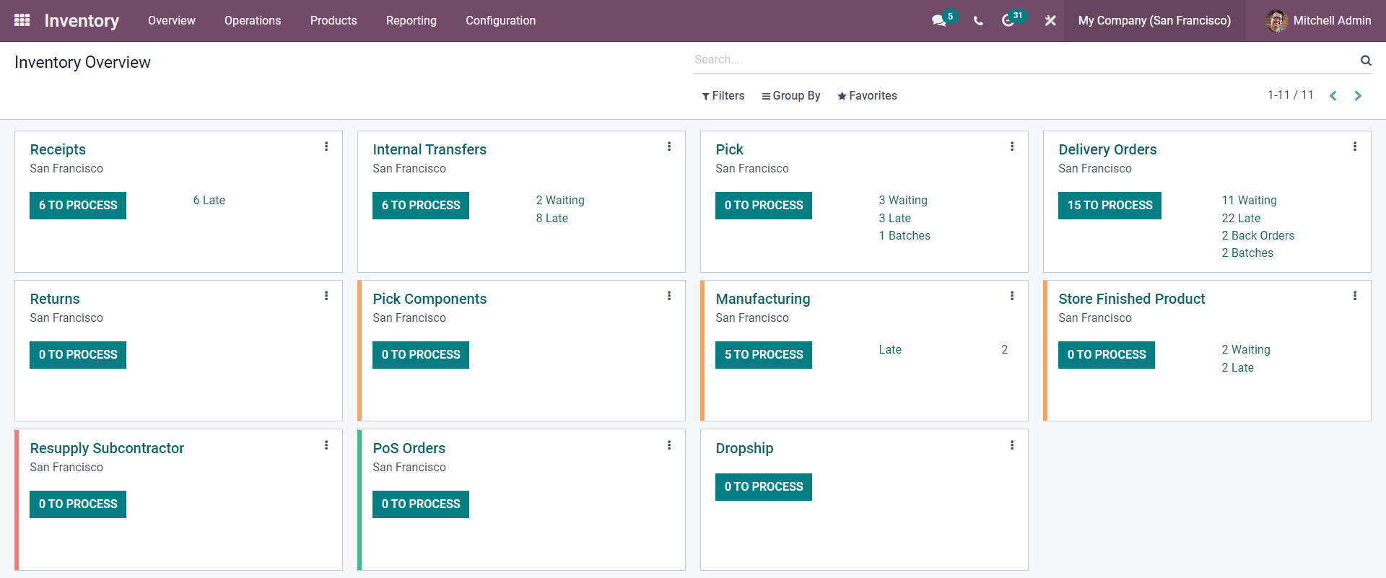Expand the Filters dropdown
This screenshot has width=1386, height=578.
[723, 96]
